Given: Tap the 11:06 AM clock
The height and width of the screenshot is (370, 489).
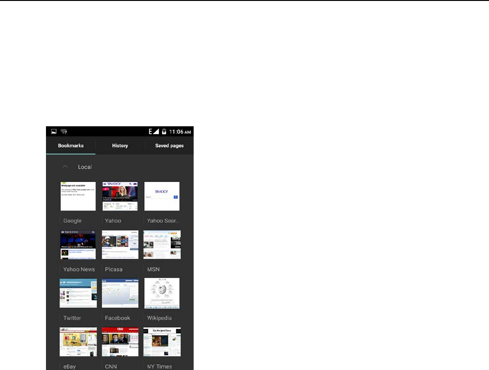Looking at the screenshot, I should tap(180, 132).
